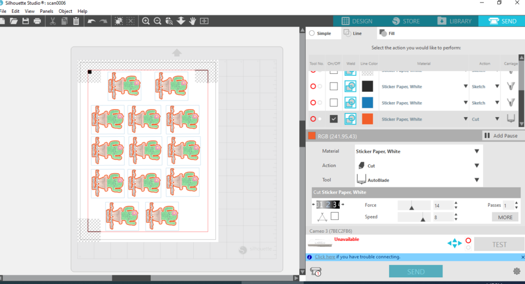
Task: Click the Save file icon
Action: [x=25, y=21]
